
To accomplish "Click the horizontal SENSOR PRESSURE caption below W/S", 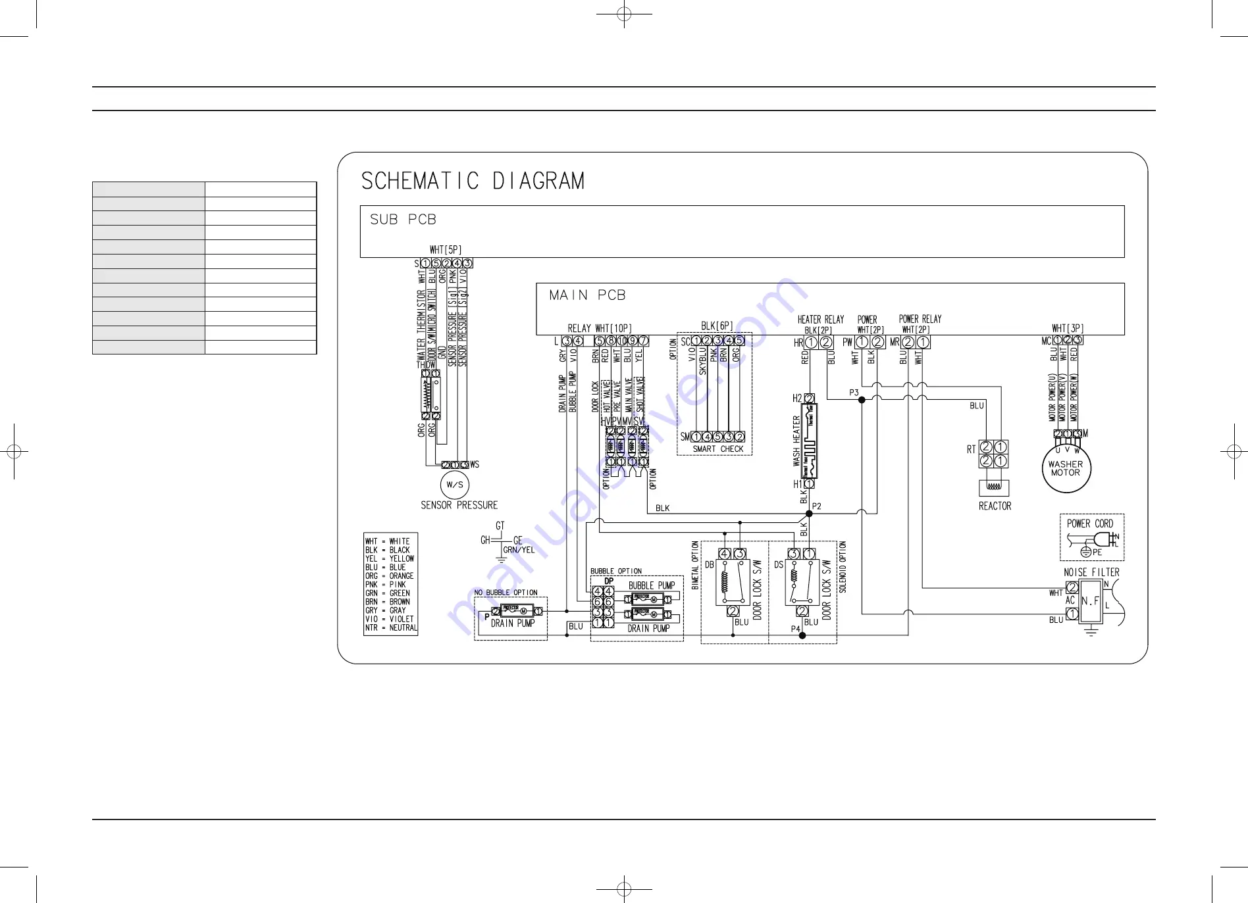I will [x=459, y=505].
